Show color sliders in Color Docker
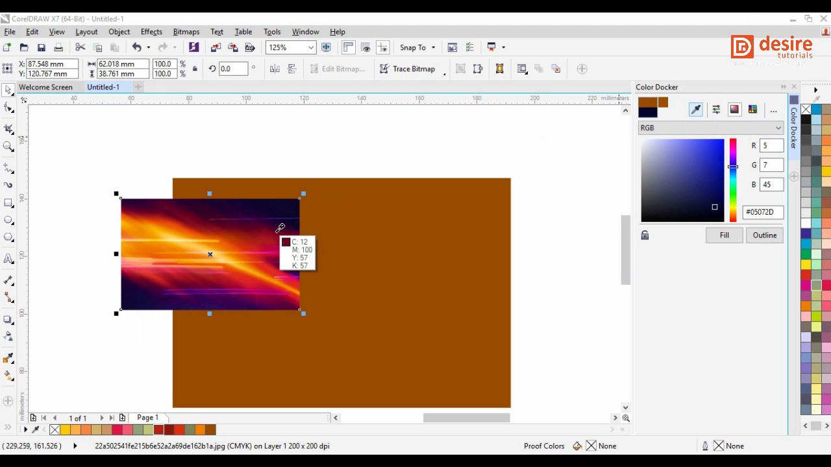The height and width of the screenshot is (467, 831). click(x=716, y=110)
